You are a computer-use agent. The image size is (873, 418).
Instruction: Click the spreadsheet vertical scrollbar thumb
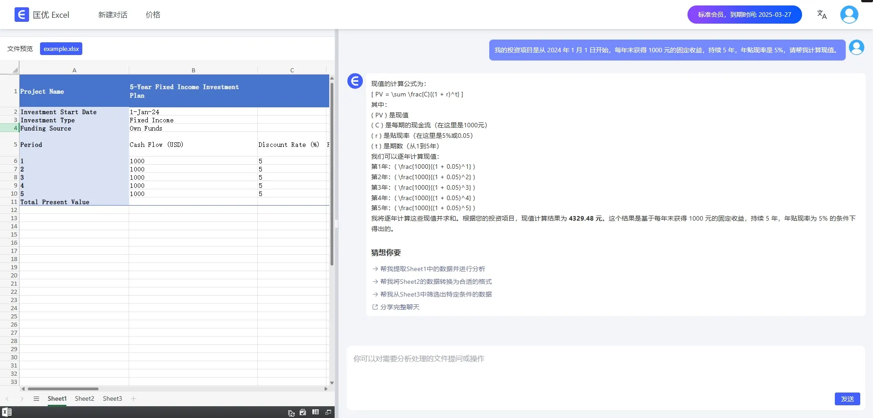[x=332, y=174]
